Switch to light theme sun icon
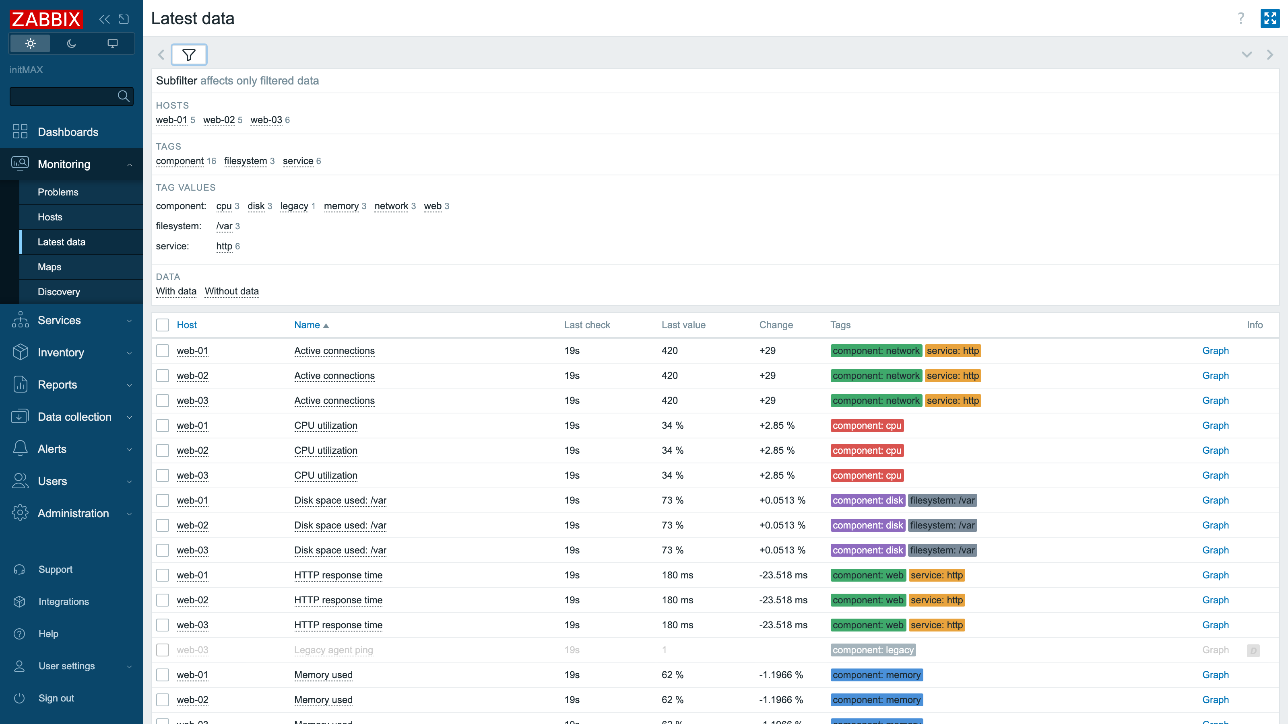Image resolution: width=1288 pixels, height=724 pixels. click(31, 43)
